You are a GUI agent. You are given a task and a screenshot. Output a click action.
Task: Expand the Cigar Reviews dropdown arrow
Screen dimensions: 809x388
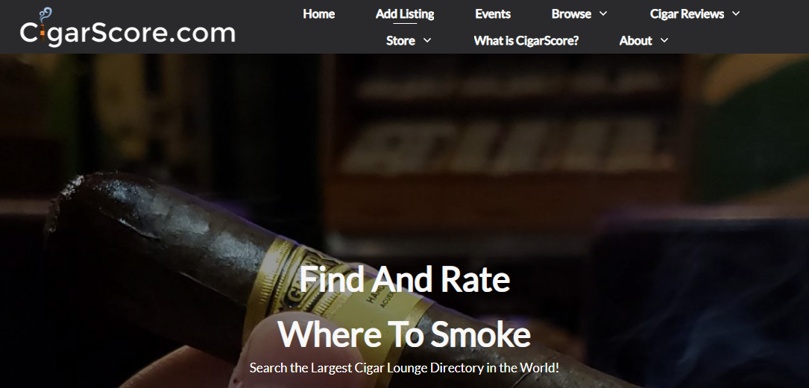click(736, 14)
